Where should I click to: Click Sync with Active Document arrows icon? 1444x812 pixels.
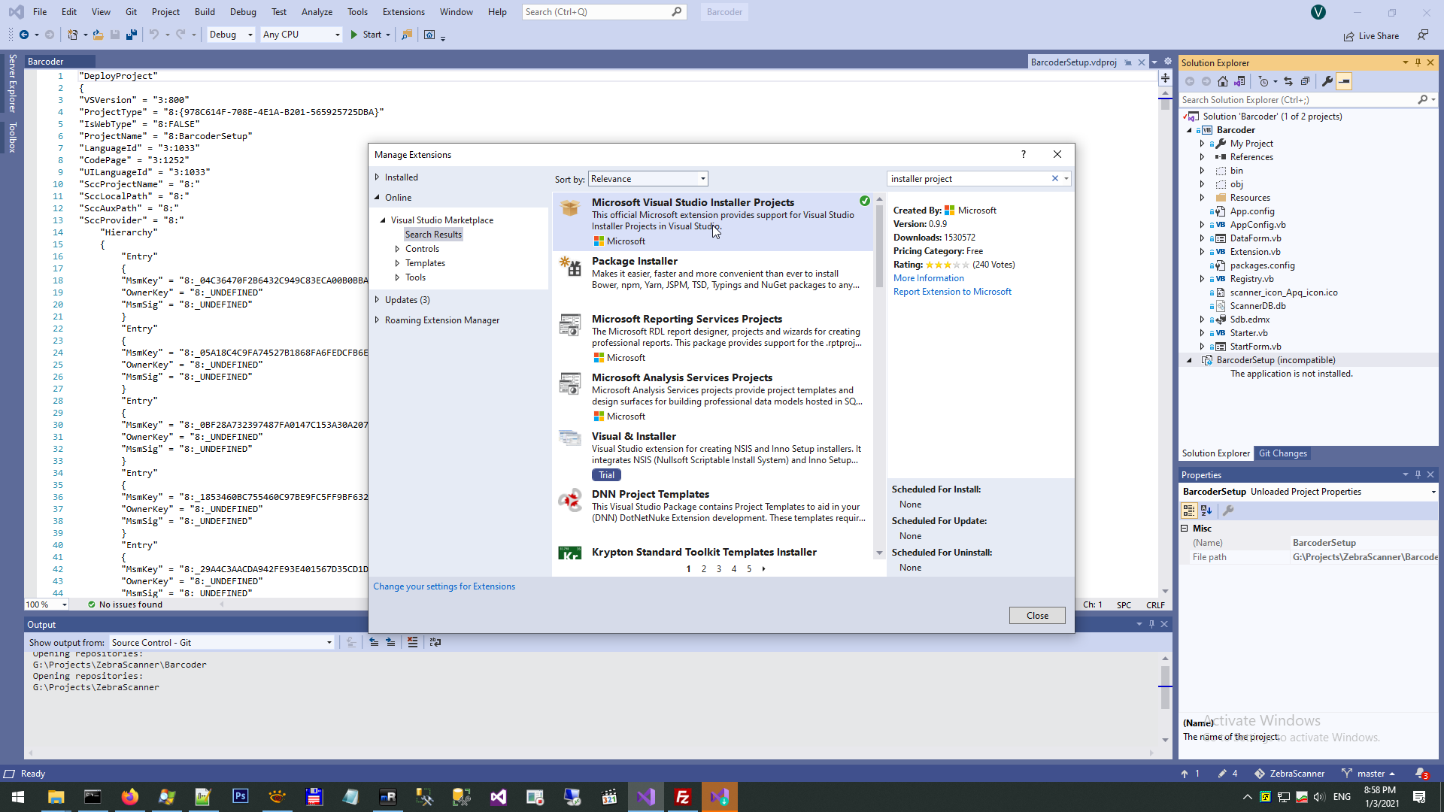(x=1288, y=81)
